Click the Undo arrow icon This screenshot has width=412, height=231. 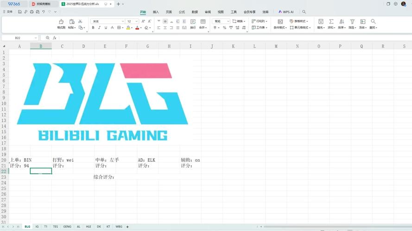point(44,12)
